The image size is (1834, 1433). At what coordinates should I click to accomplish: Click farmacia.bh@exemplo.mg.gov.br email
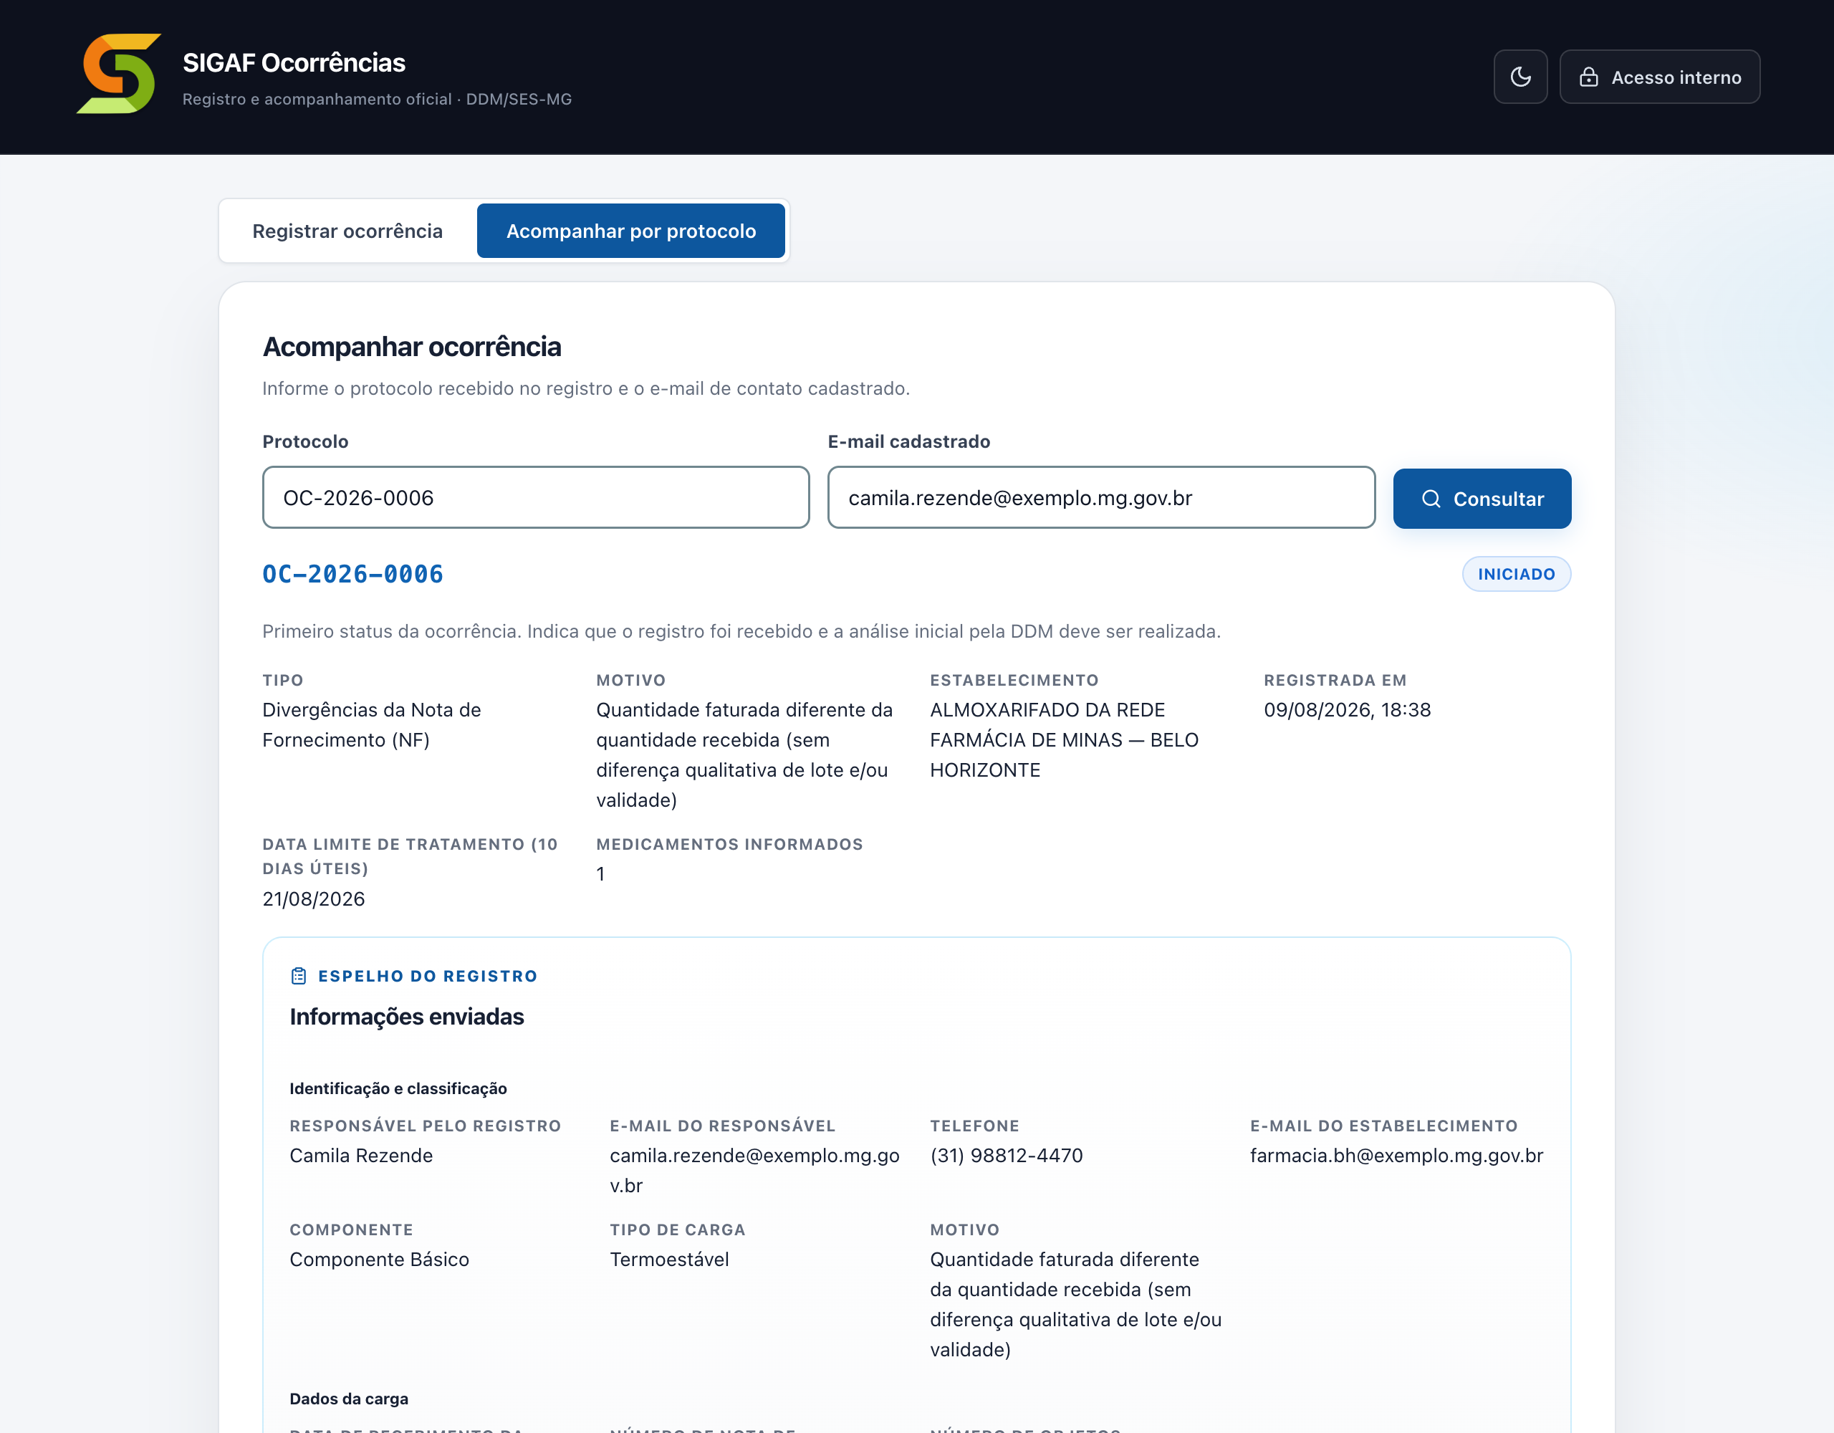coord(1396,1156)
